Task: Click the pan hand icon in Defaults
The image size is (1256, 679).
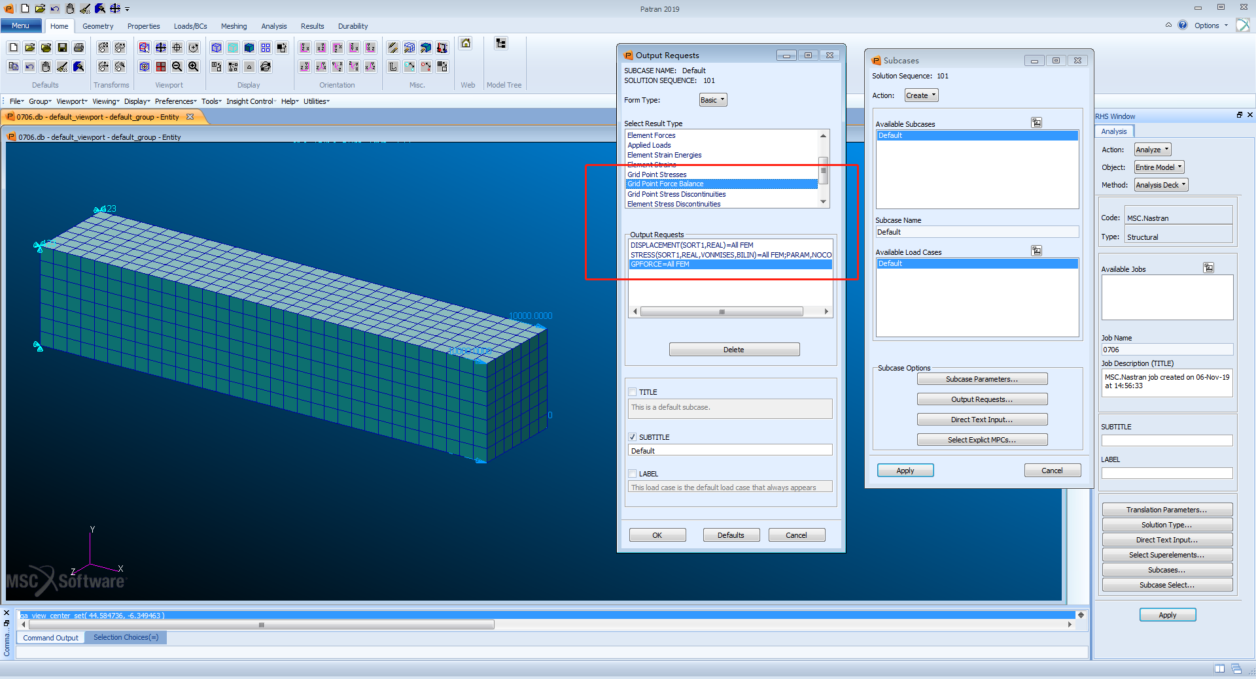Action: 46,67
